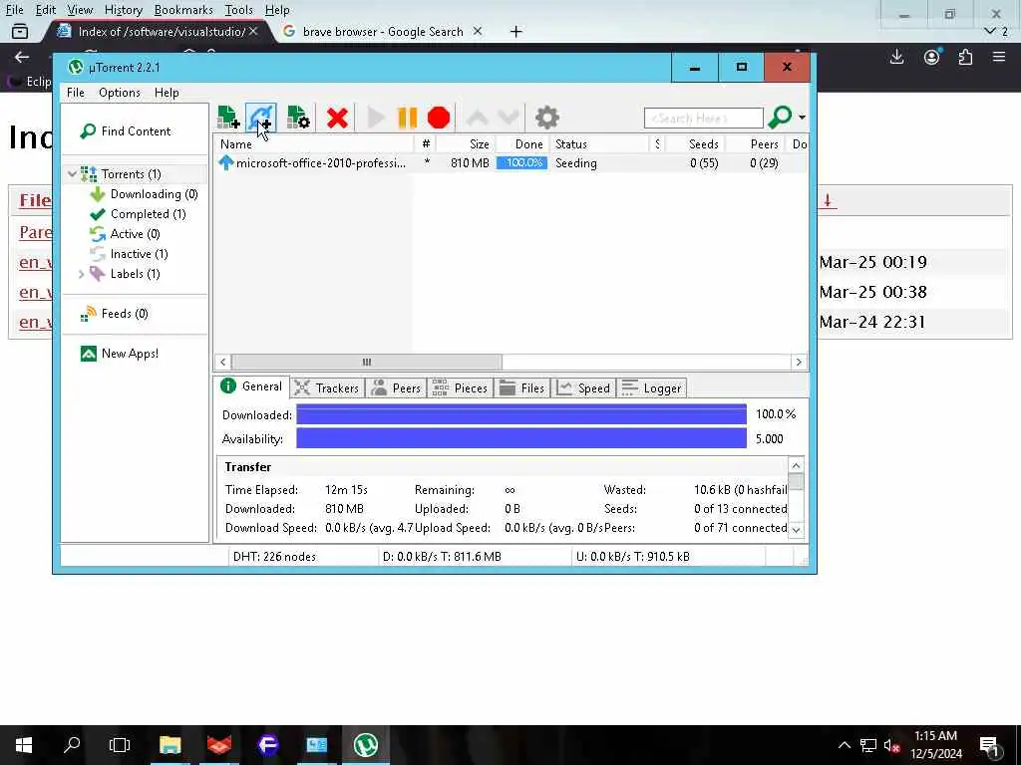This screenshot has width=1021, height=765.
Task: Select Find Content in sidebar
Action: click(125, 131)
